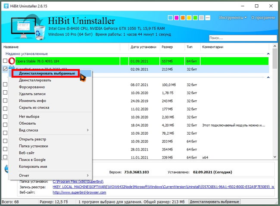Uncheck the SuperBird row checkbox

[x=5, y=69]
